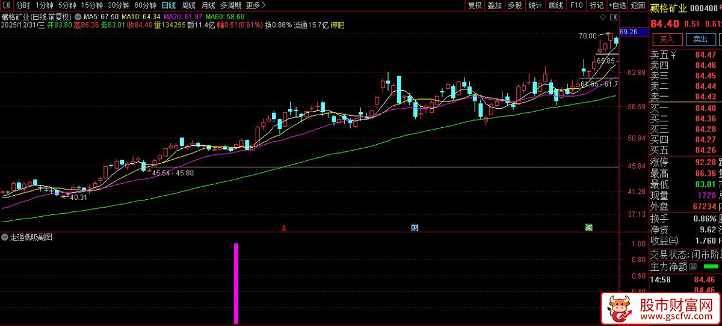This screenshot has width=722, height=326.
Task: Click the blue 财 event marker on timeline
Action: pyautogui.click(x=414, y=228)
